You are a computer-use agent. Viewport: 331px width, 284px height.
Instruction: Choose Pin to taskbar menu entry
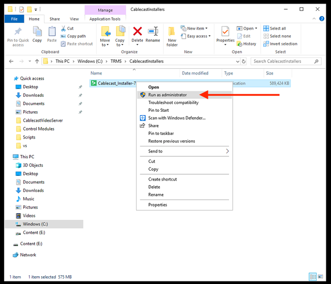coord(185,133)
